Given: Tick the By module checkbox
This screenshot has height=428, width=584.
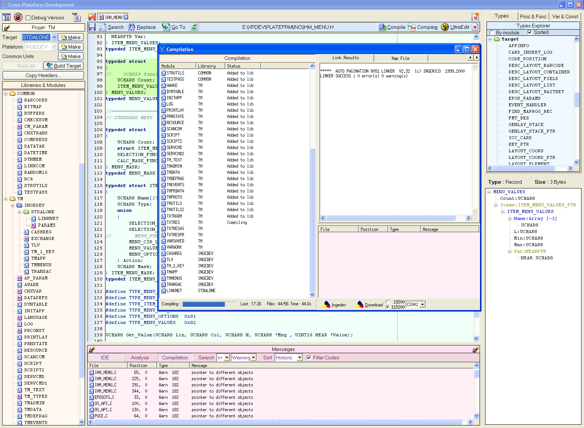Looking at the screenshot, I should [492, 33].
